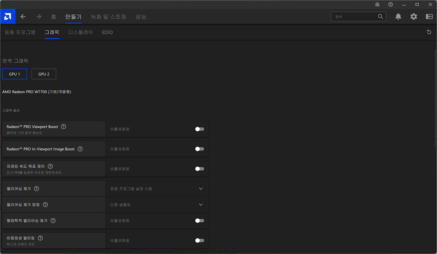Click the bug report icon
437x254 pixels.
pos(378,4)
